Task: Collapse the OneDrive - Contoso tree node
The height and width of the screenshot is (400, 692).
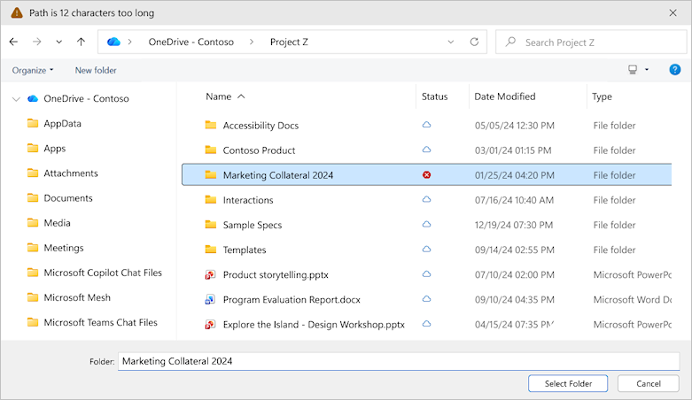Action: point(16,99)
